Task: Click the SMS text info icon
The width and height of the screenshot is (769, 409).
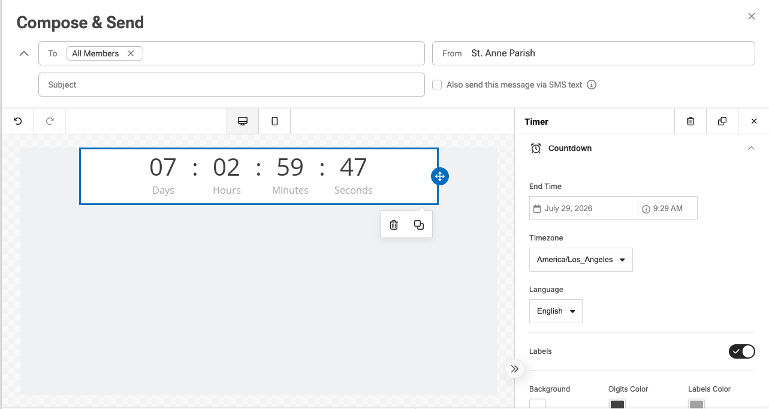Action: (x=592, y=85)
